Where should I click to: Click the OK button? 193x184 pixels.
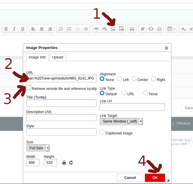coord(155,177)
